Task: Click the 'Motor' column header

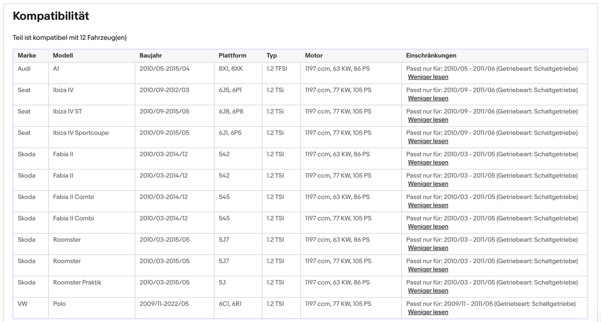Action: (x=313, y=56)
